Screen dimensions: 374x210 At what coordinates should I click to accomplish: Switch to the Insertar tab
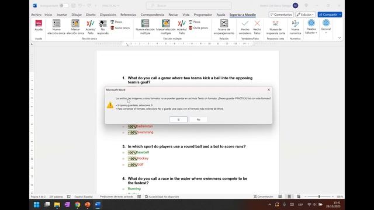click(x=62, y=15)
